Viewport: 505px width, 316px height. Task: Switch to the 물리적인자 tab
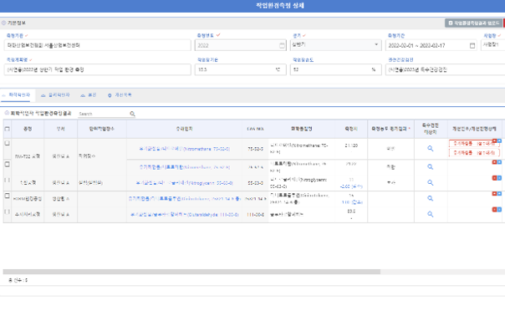55,95
